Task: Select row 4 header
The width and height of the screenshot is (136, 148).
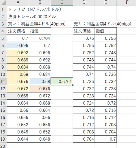Action: click(x=3, y=31)
